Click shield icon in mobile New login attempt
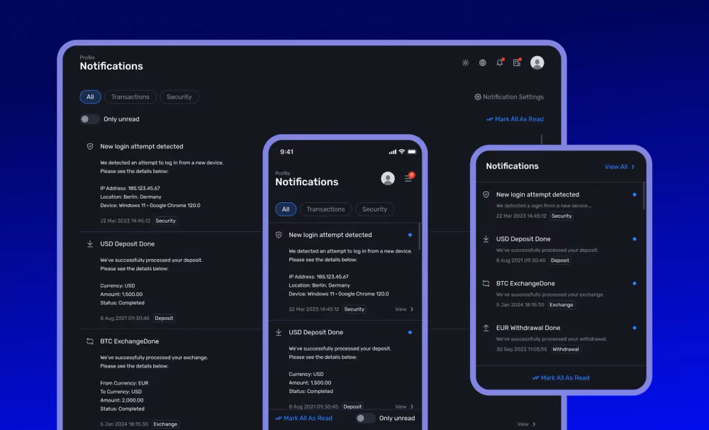The image size is (709, 430). tap(279, 235)
